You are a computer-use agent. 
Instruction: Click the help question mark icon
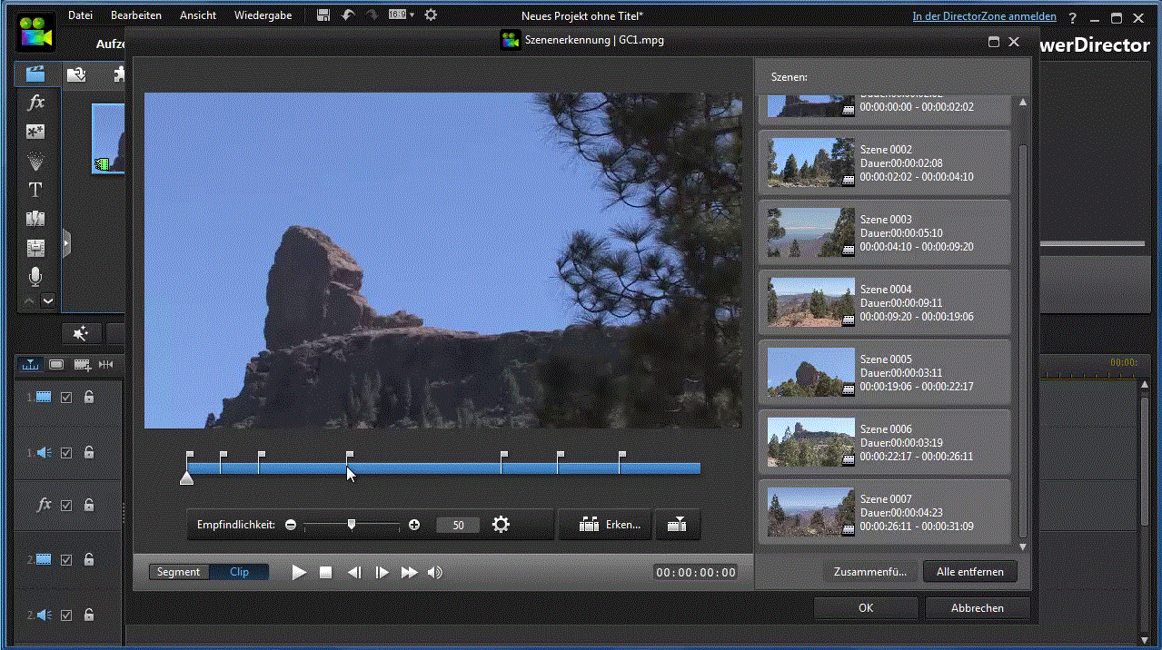pyautogui.click(x=1073, y=17)
